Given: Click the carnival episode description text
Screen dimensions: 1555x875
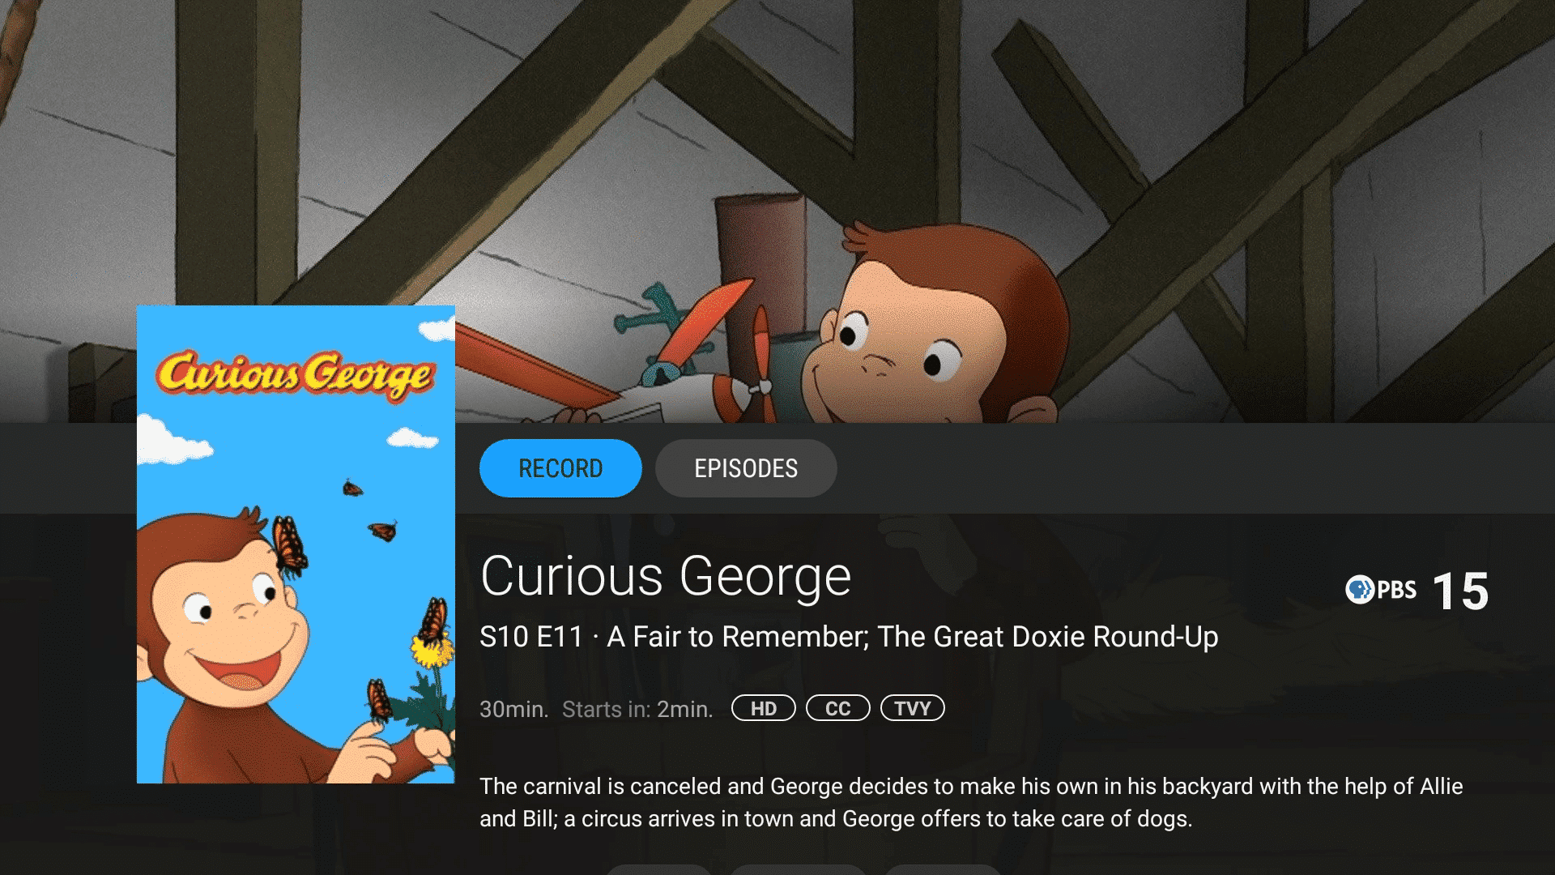Looking at the screenshot, I should tap(971, 802).
